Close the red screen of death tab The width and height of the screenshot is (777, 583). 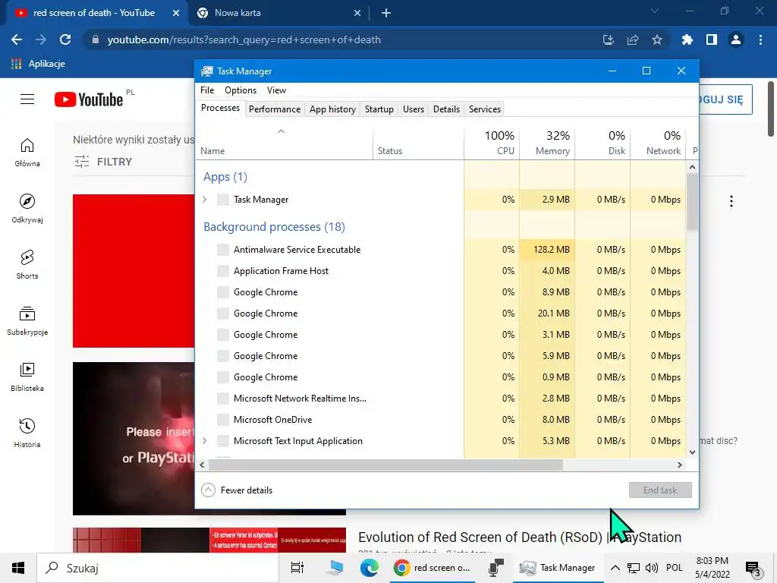pos(176,14)
